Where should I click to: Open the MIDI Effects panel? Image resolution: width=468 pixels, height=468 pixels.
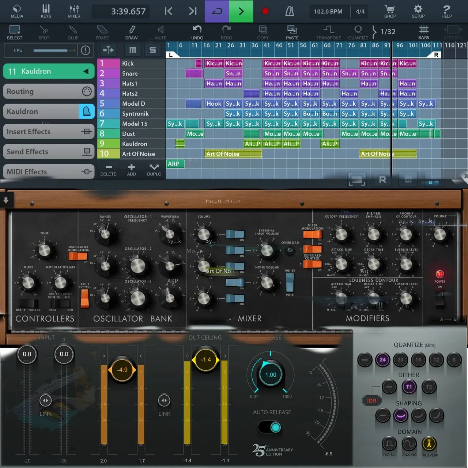pyautogui.click(x=49, y=171)
